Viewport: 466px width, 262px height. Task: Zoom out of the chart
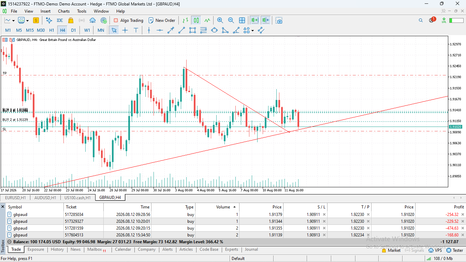(231, 20)
